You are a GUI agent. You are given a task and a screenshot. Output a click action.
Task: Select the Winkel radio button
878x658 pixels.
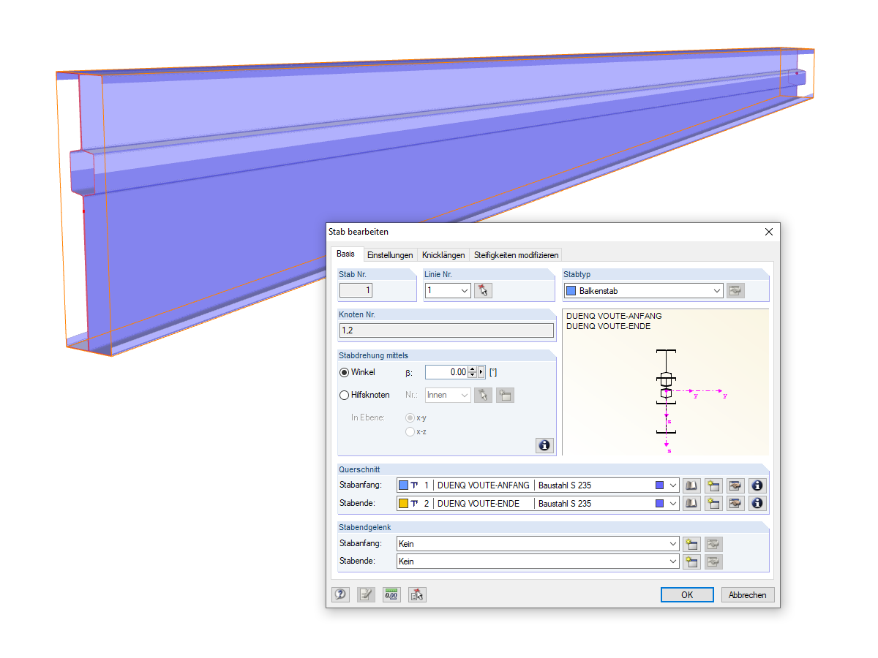(345, 372)
